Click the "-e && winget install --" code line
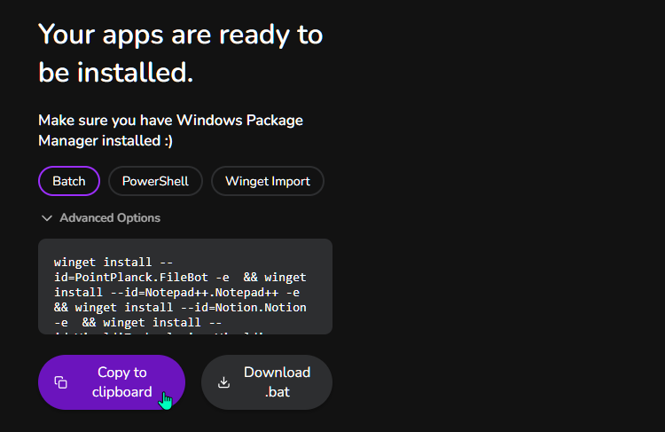Image resolution: width=665 pixels, height=432 pixels. click(137, 323)
